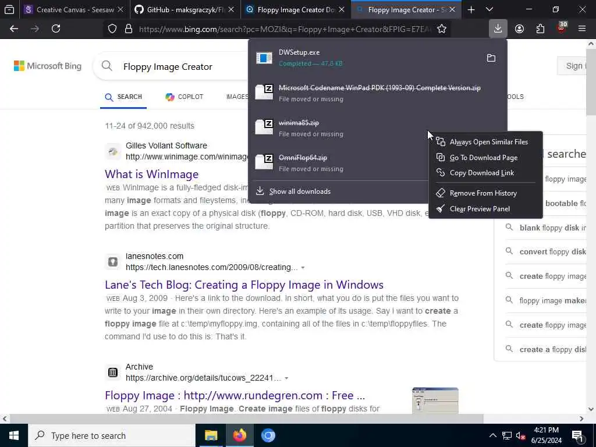Choose Go To Download Page
Viewport: 596px width, 447px height.
point(485,157)
